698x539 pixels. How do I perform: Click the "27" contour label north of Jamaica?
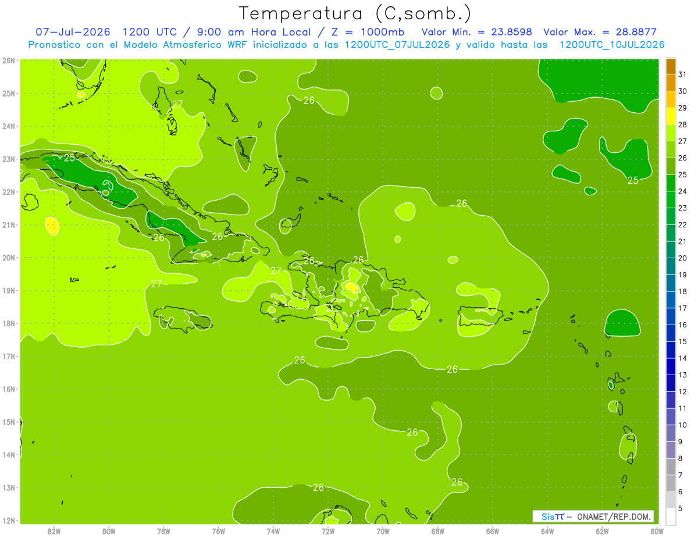pos(156,284)
